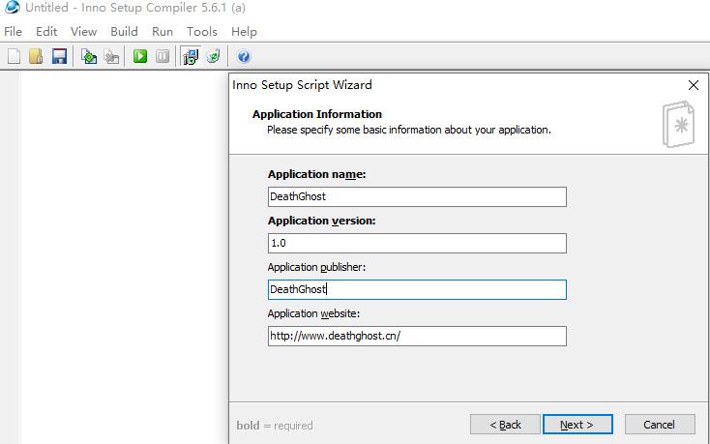Open the Run menu

pos(163,32)
